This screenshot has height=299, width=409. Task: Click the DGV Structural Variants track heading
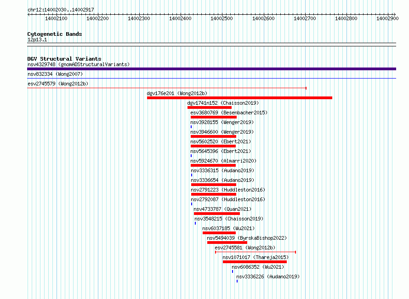(x=64, y=59)
